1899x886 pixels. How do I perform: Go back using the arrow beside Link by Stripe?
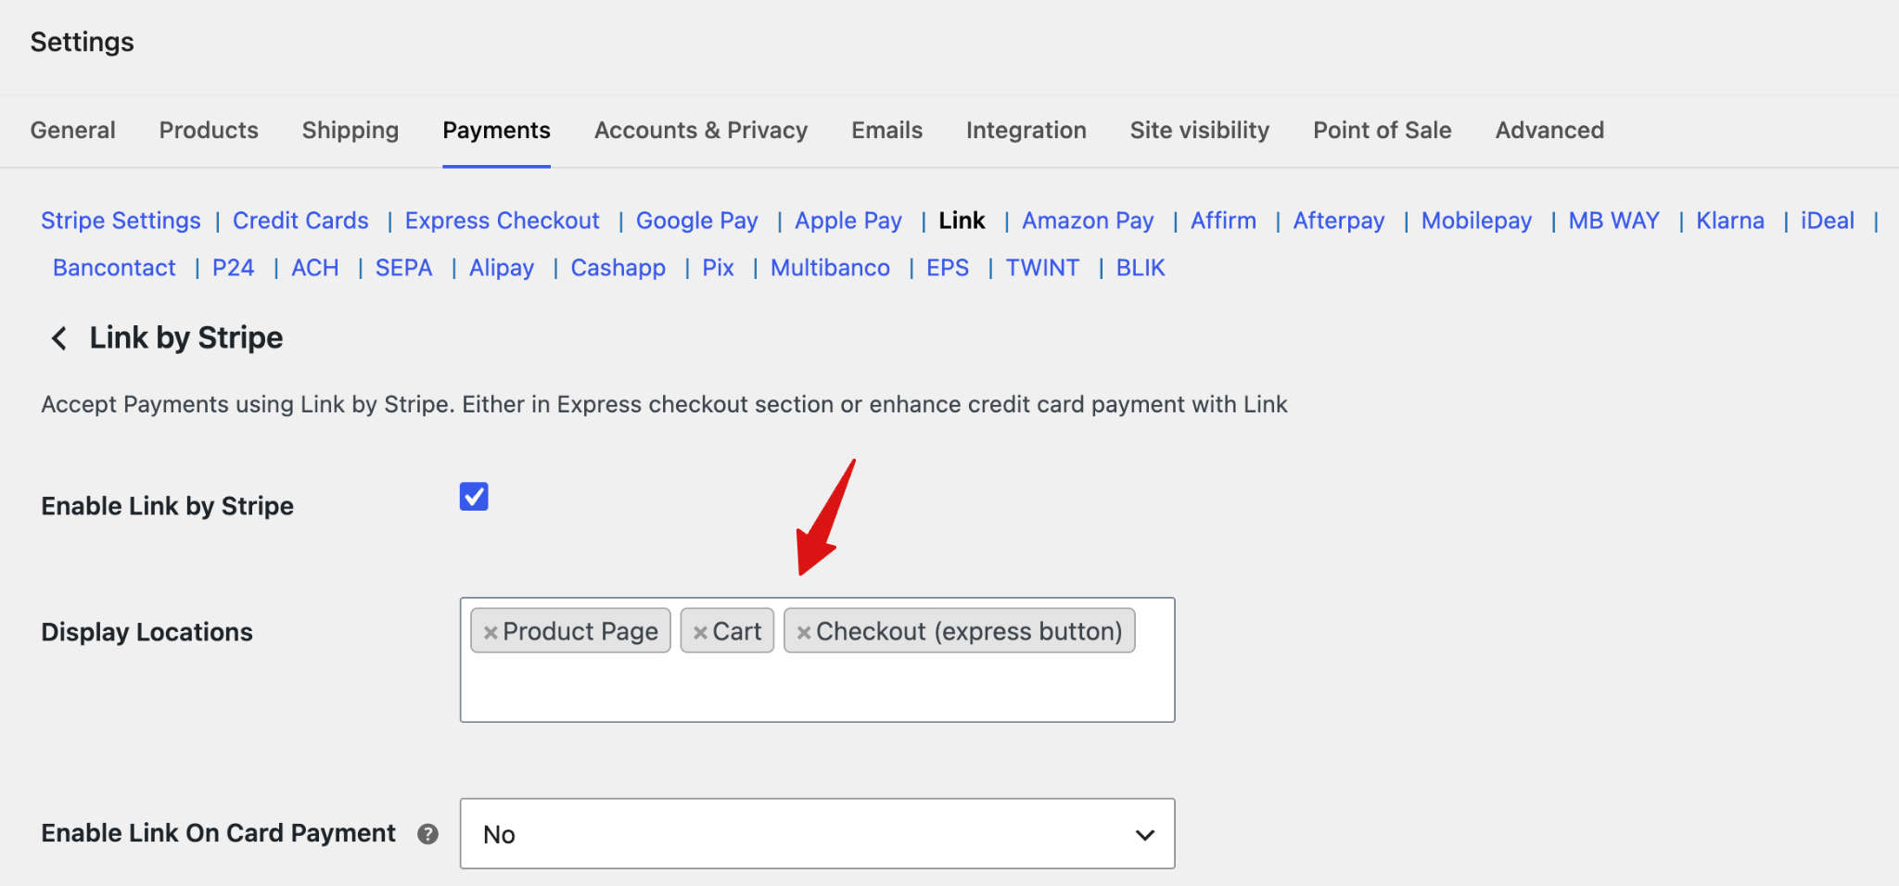click(x=59, y=338)
